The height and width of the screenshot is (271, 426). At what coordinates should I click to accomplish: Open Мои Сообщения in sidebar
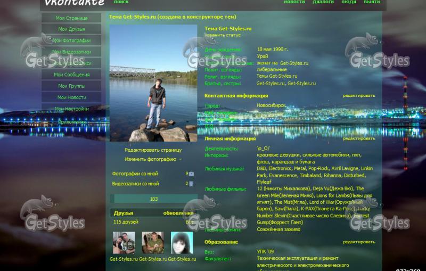point(71,75)
